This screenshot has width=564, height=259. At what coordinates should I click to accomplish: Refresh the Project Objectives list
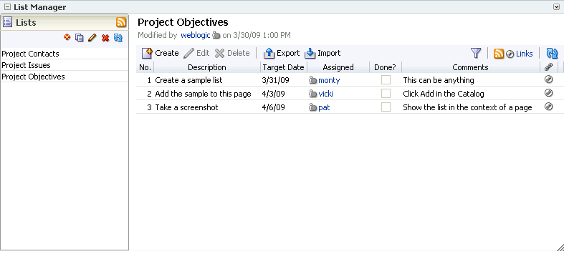click(x=552, y=53)
